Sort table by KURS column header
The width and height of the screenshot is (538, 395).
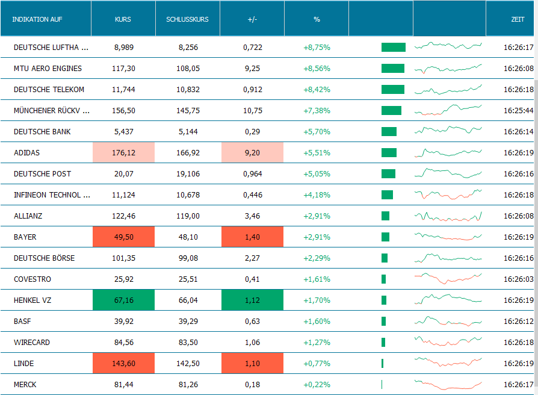pos(123,19)
